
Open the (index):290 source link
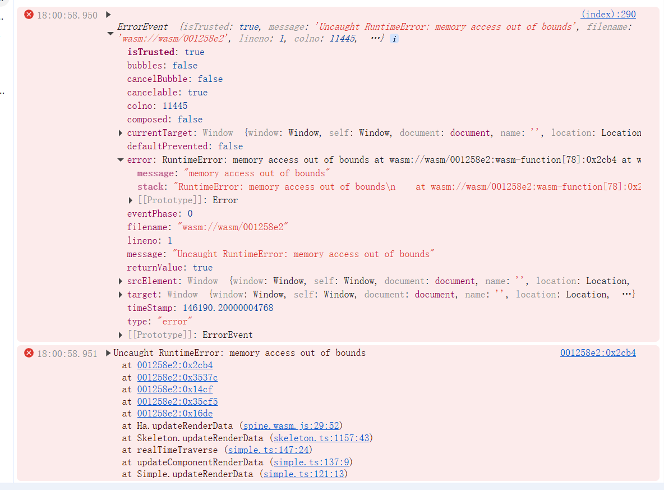click(608, 15)
